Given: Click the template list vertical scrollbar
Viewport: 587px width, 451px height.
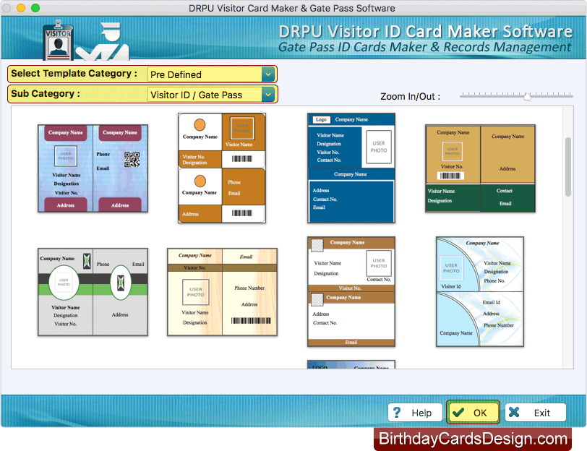Looking at the screenshot, I should [568, 166].
